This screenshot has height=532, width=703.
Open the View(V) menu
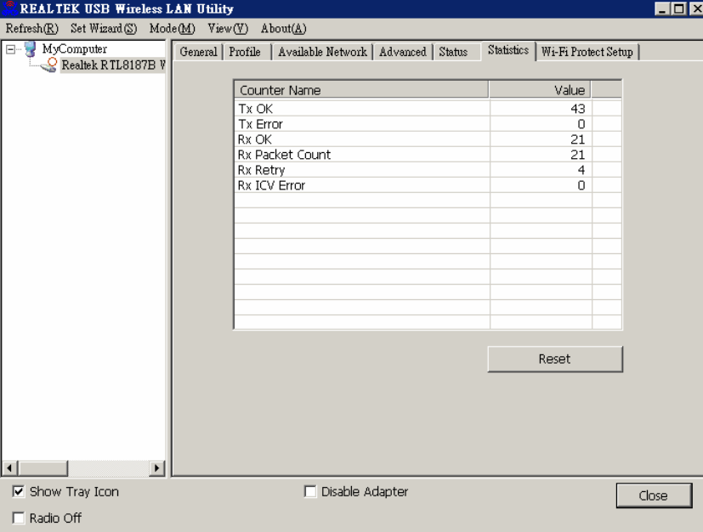228,29
